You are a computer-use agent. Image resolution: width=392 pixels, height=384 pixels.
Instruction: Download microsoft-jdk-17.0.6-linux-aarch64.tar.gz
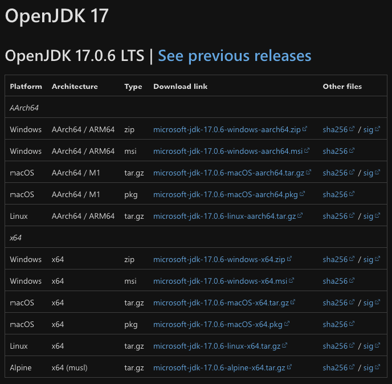tap(227, 216)
